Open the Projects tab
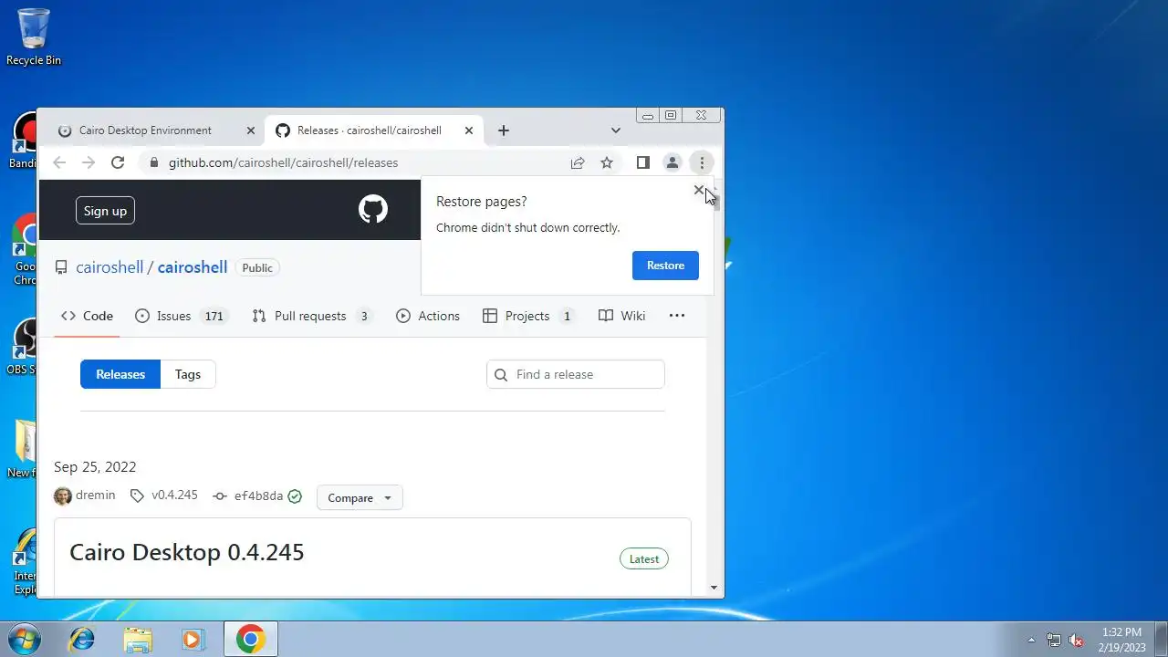 point(529,316)
